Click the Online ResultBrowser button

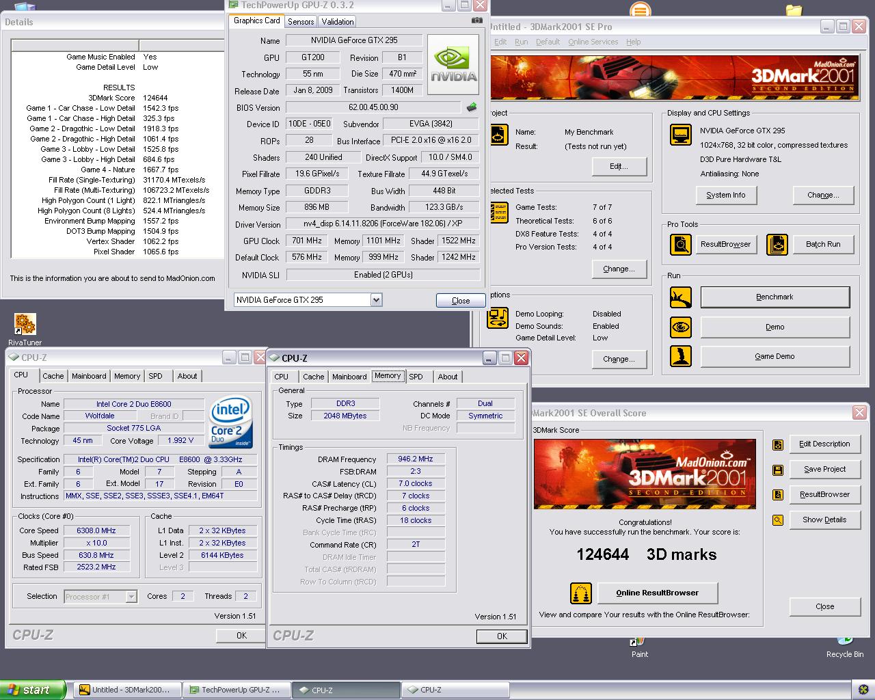[x=657, y=593]
